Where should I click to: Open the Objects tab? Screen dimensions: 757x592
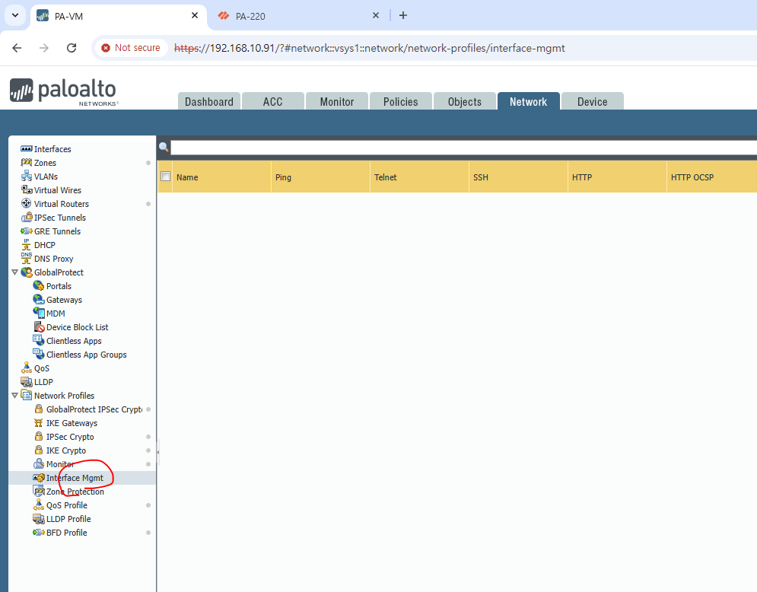click(x=464, y=101)
